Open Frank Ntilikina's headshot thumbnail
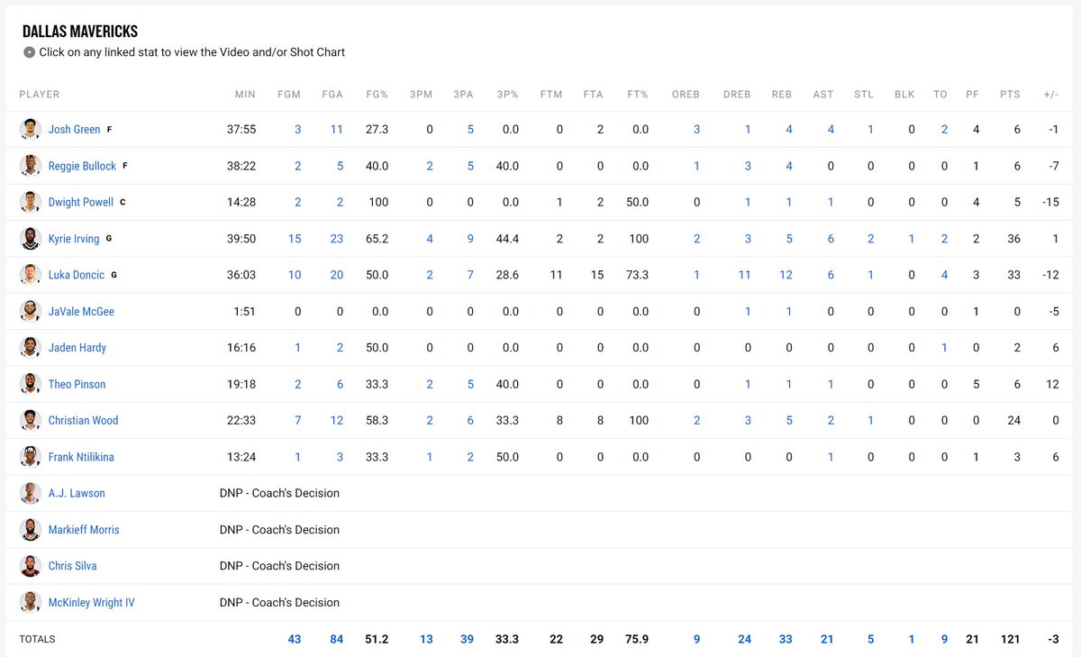This screenshot has height=657, width=1081. coord(31,457)
